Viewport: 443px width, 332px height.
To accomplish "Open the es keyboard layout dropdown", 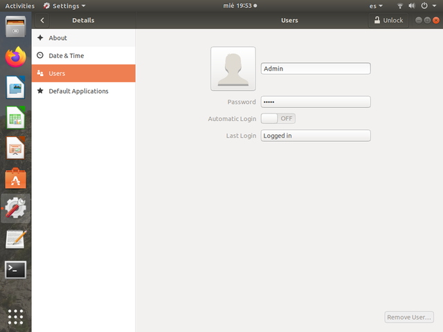I will [x=376, y=6].
